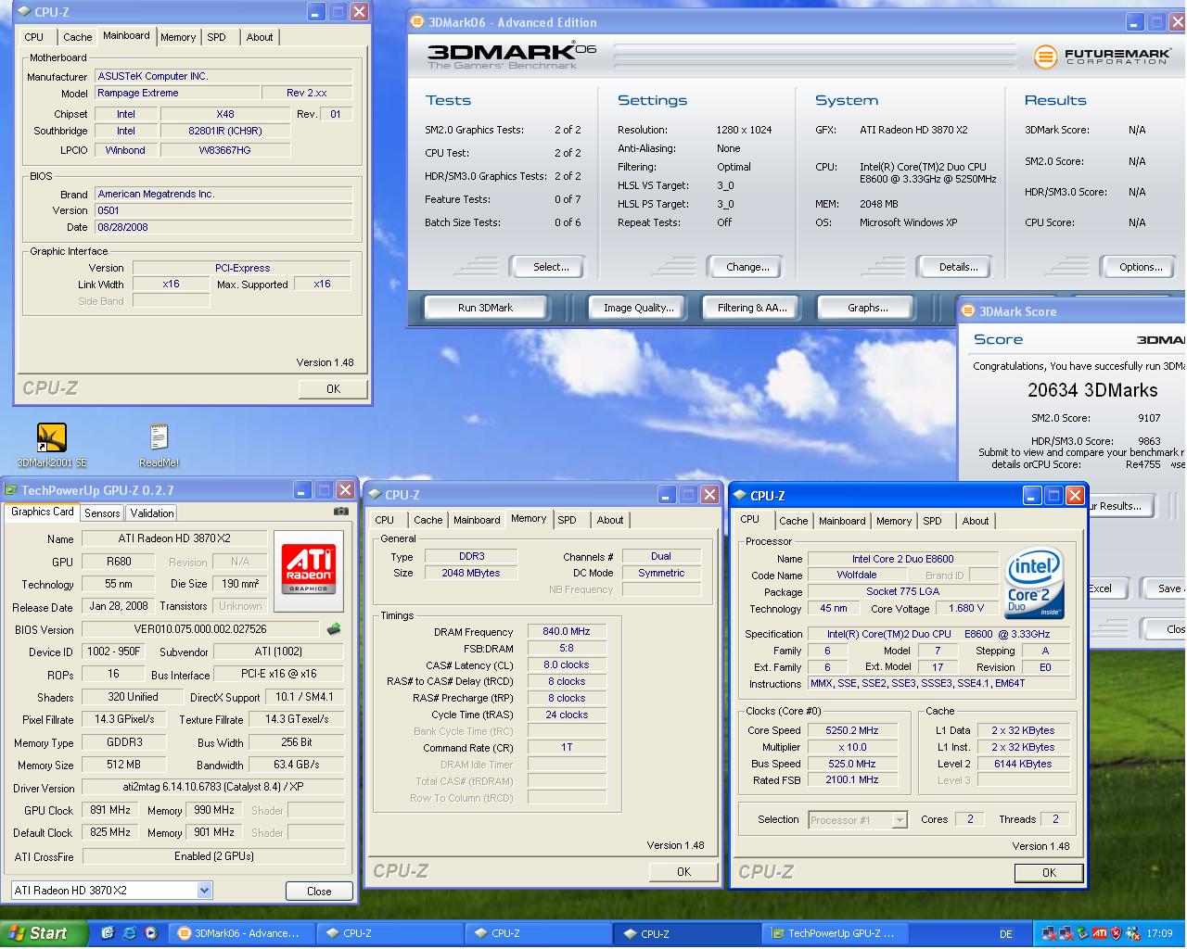The width and height of the screenshot is (1187, 949).
Task: Click the GPU-Z screenshot camera icon
Action: (341, 511)
